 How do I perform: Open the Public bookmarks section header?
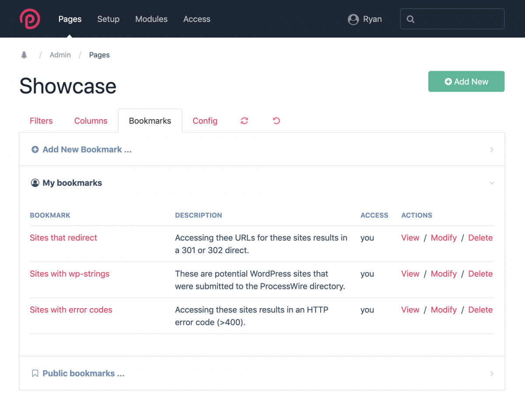[x=262, y=373]
